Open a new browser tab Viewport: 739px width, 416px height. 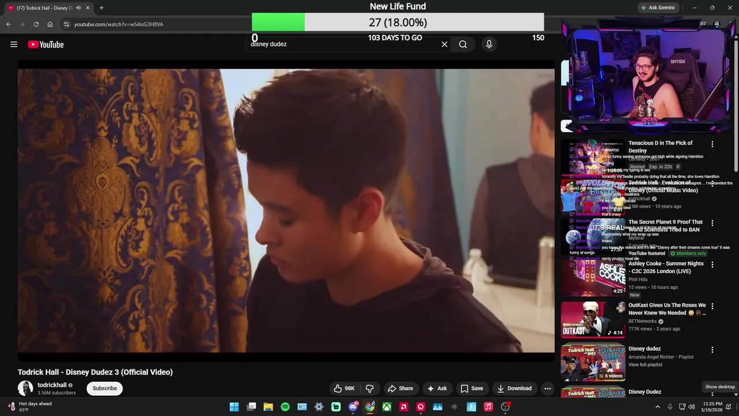pyautogui.click(x=101, y=8)
